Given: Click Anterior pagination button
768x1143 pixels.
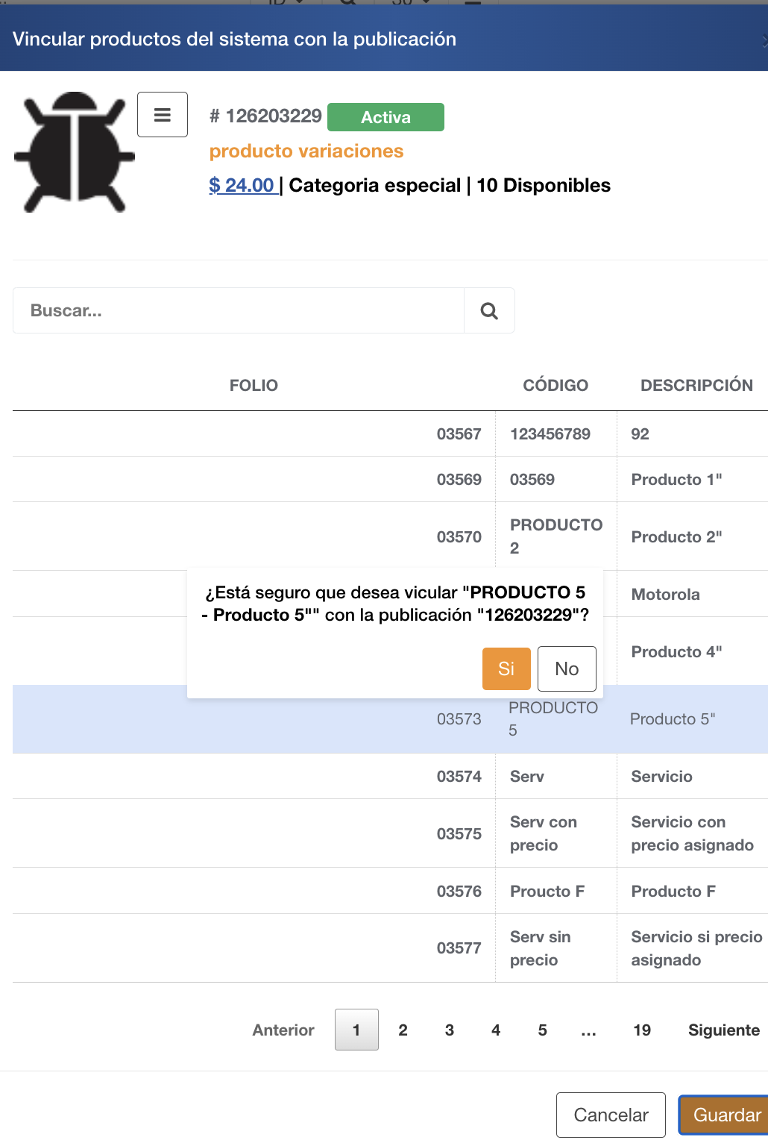Looking at the screenshot, I should pos(283,1030).
